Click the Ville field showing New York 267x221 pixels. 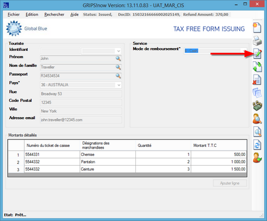coord(81,111)
